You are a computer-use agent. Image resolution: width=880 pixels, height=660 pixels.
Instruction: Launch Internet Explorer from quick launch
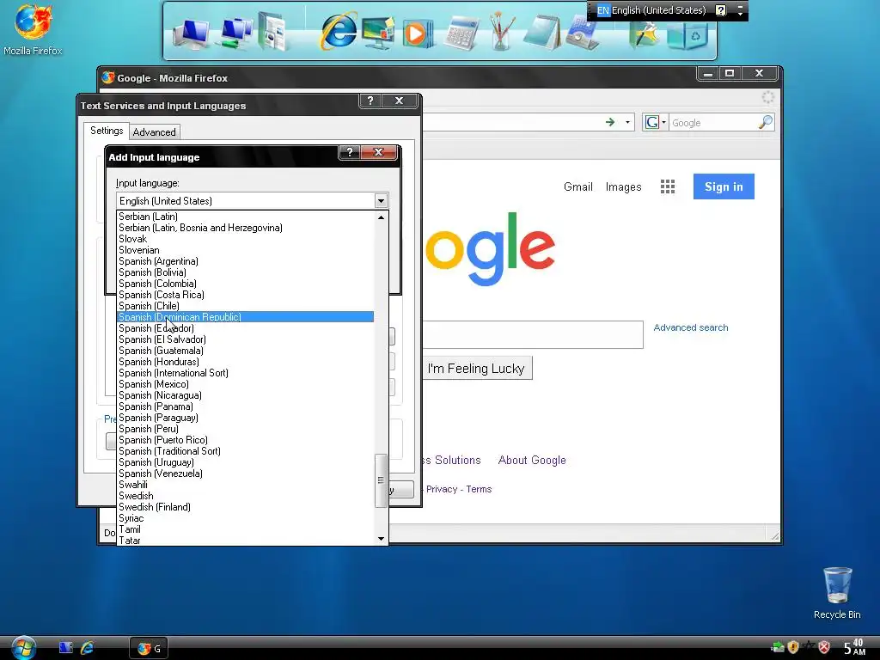tap(87, 648)
